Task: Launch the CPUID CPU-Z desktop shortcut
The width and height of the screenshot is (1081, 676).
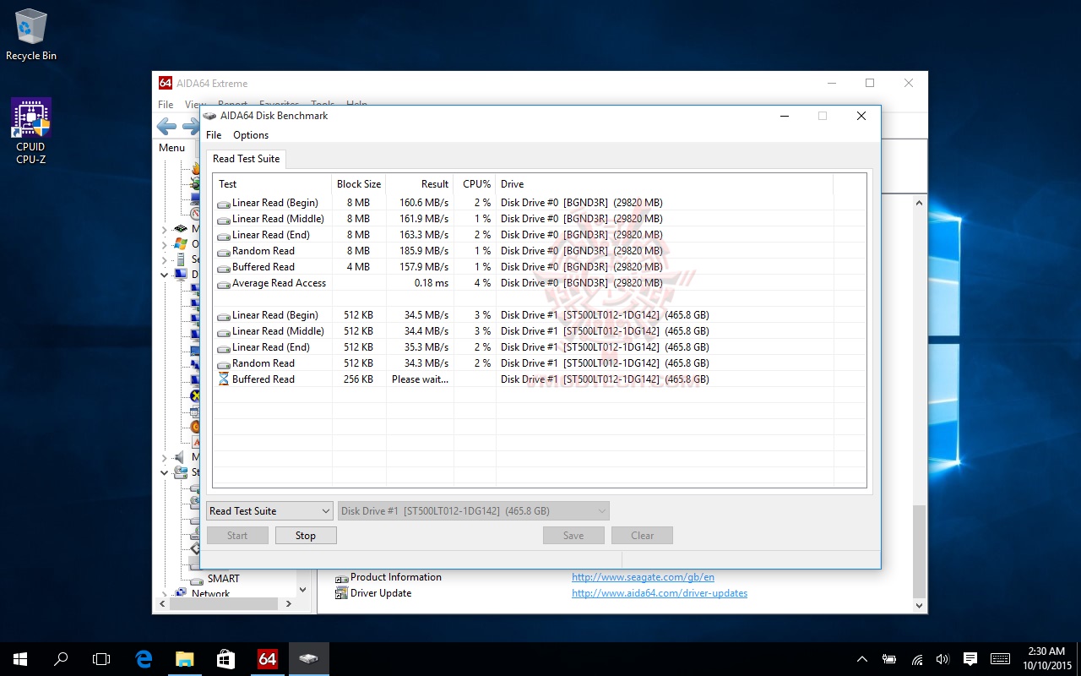Action: [x=31, y=131]
